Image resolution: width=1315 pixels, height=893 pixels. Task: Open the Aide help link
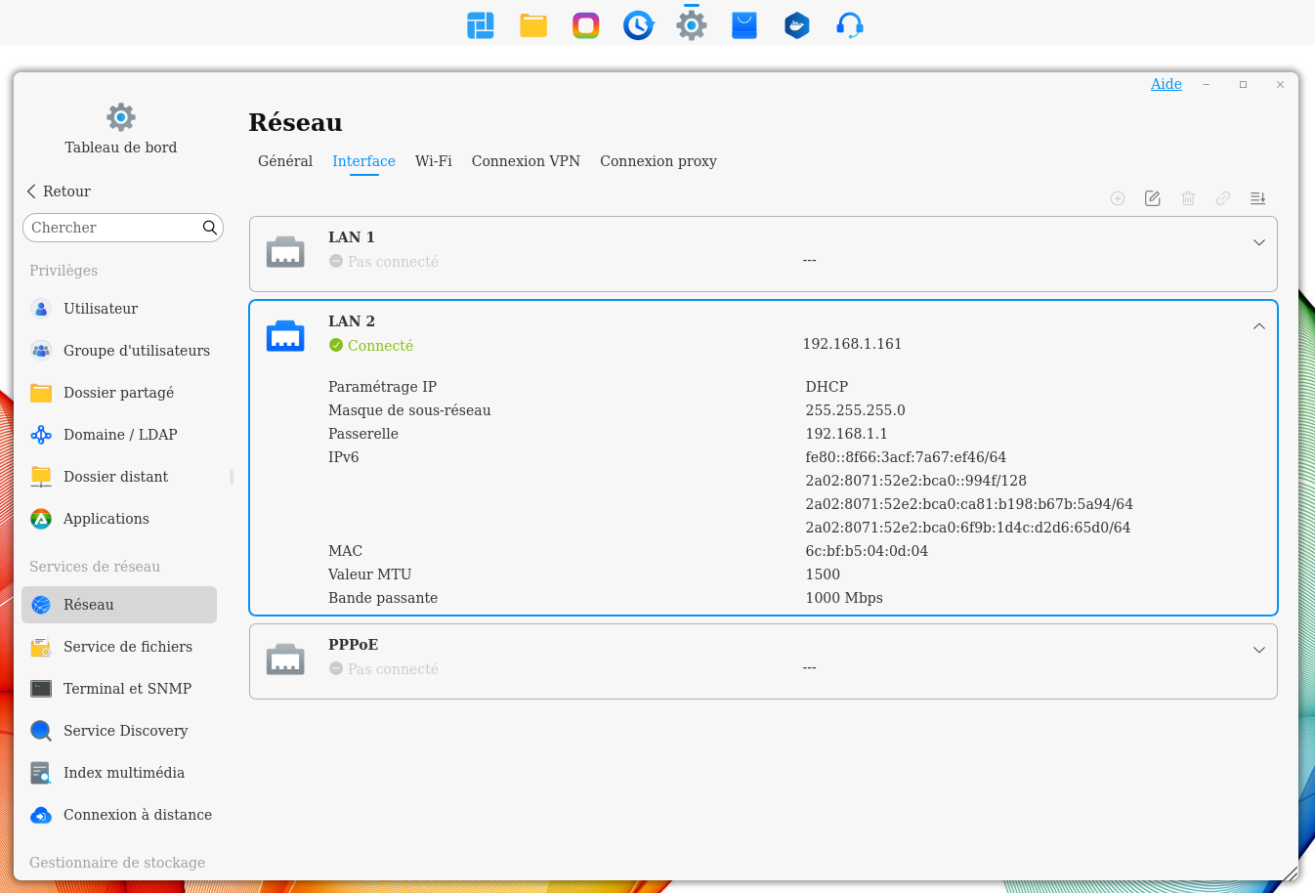coord(1166,84)
